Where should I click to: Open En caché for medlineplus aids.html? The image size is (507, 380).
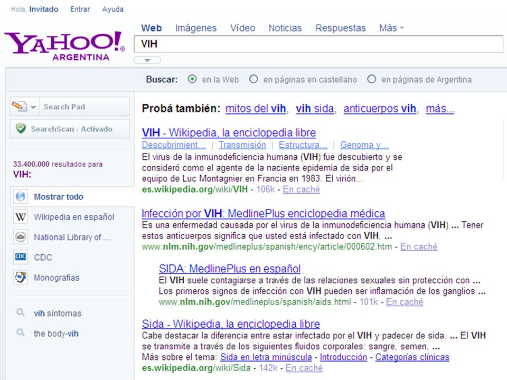(405, 302)
